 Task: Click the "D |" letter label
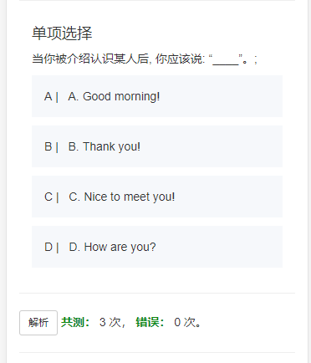point(52,247)
